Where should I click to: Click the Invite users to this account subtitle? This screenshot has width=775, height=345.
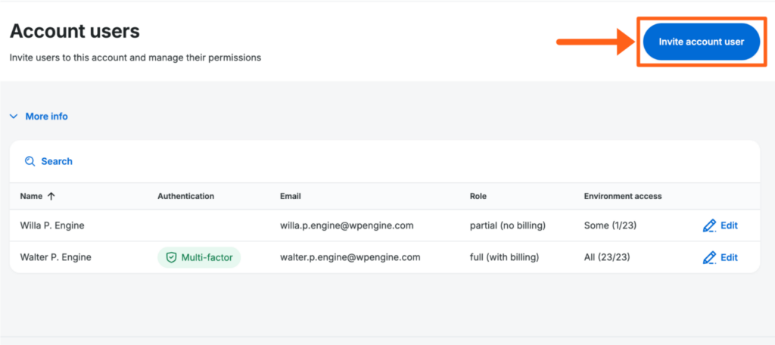(x=135, y=57)
